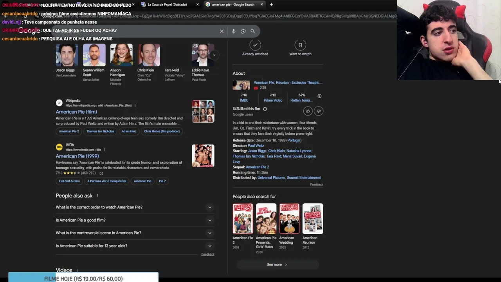
Task: Click the magnifier search icon
Action: click(x=253, y=31)
